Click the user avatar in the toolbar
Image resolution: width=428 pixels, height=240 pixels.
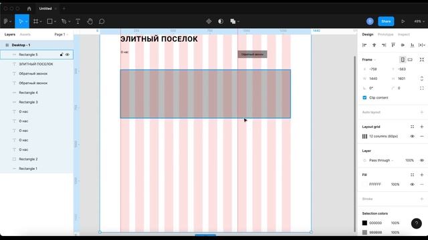370,21
